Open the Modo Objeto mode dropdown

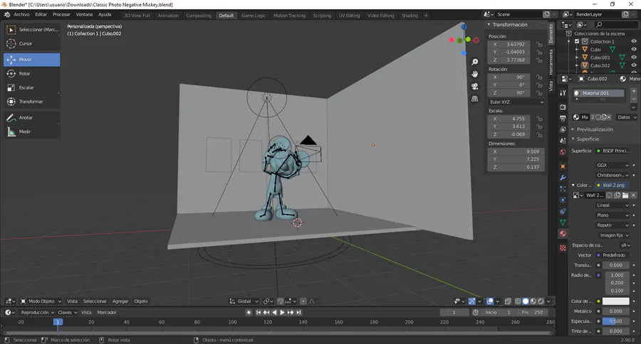41,301
